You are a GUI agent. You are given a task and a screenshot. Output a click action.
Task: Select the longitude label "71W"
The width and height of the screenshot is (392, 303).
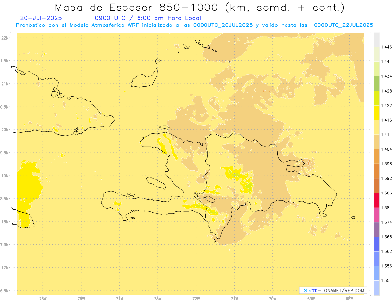[234, 299]
